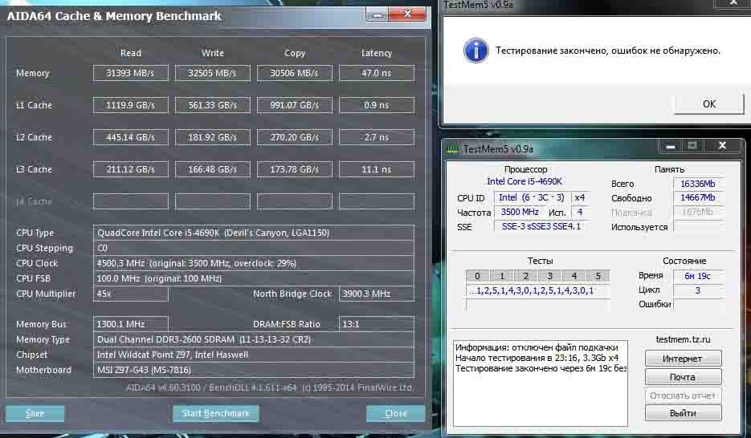Select L3 Cache Copy 173.78 GB/s
This screenshot has height=438, width=751.
(x=294, y=169)
